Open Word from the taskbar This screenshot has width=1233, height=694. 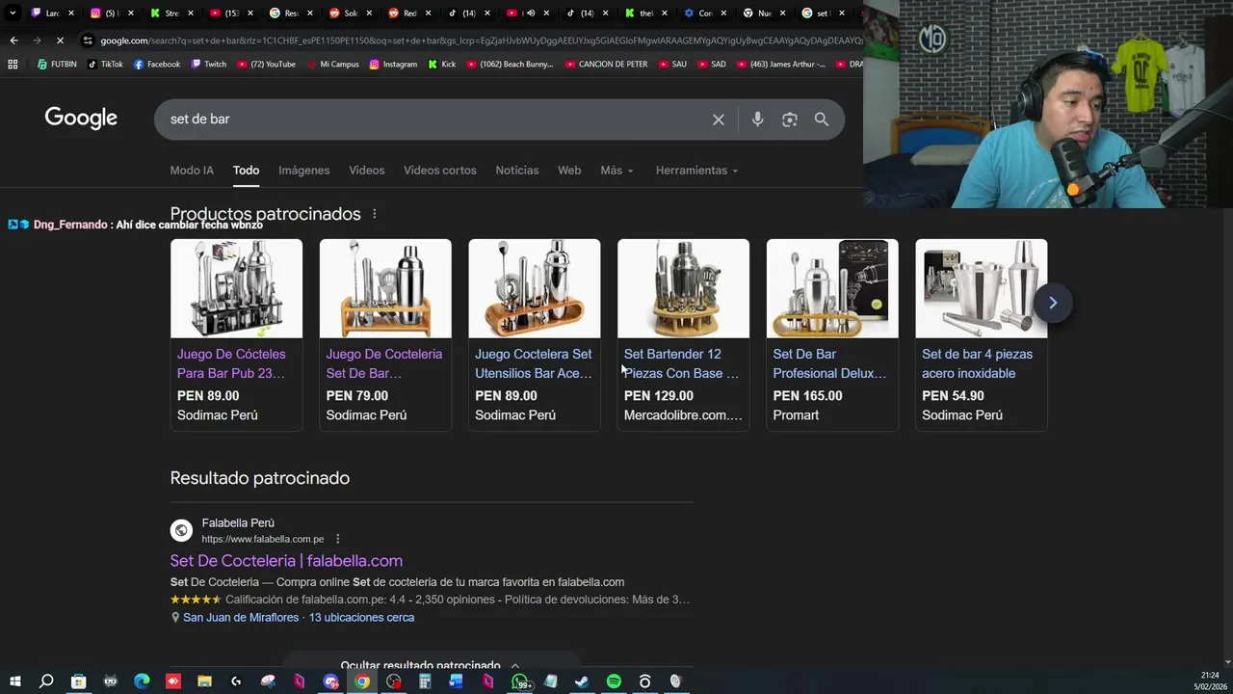click(456, 681)
